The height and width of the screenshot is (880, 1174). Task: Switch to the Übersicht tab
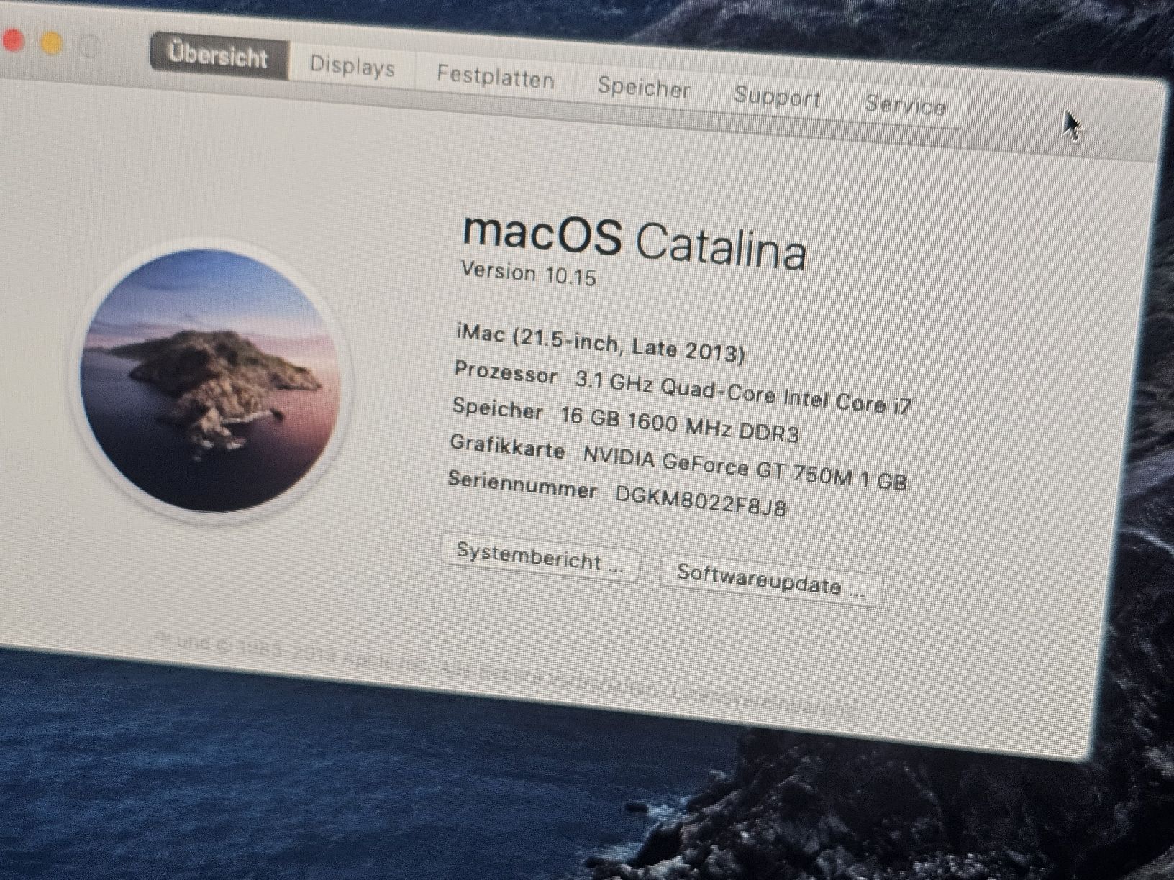coord(219,55)
